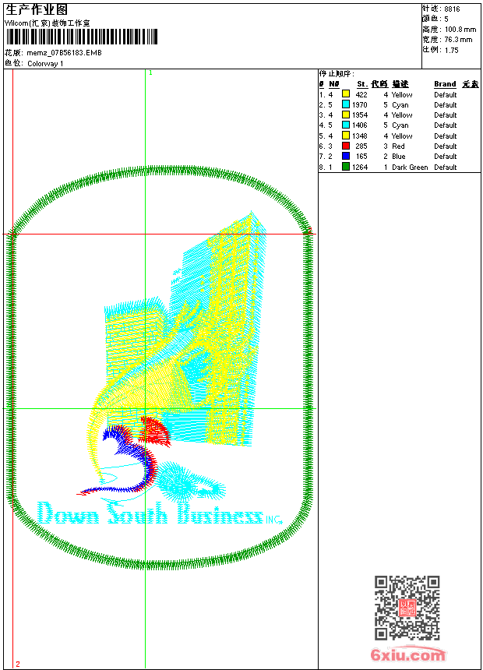Open the 6xiu.com watermark link
The height and width of the screenshot is (670, 483).
407,654
